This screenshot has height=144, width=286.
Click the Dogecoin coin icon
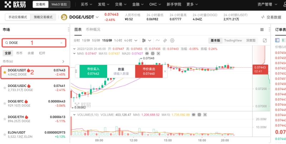click(64, 17)
